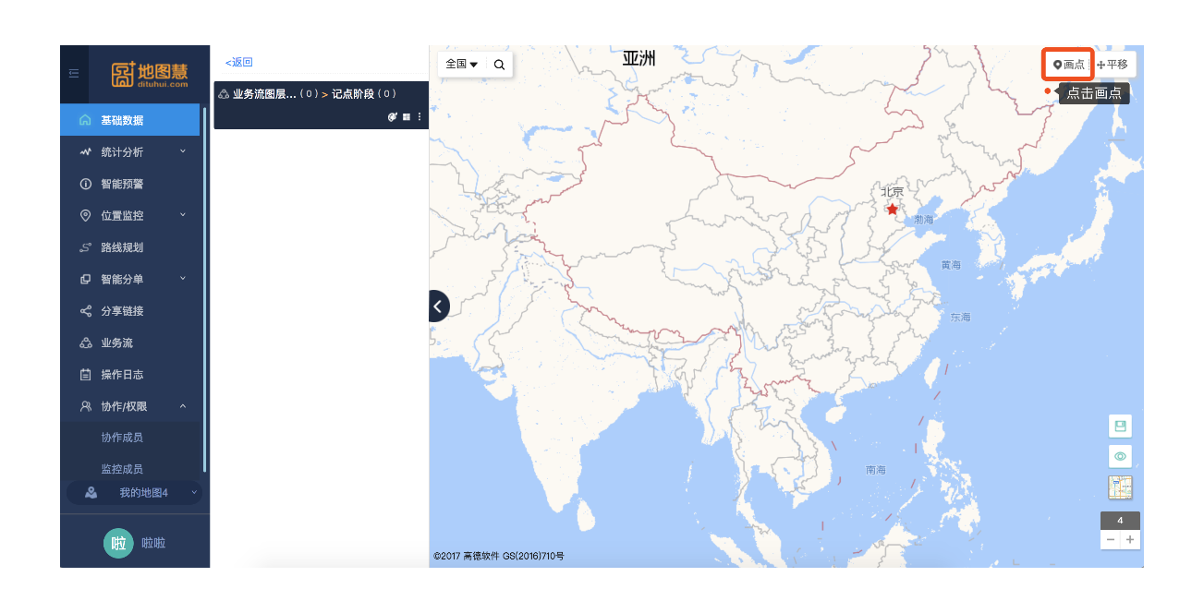Collapse the sidebar with the hamburger icon

point(74,74)
